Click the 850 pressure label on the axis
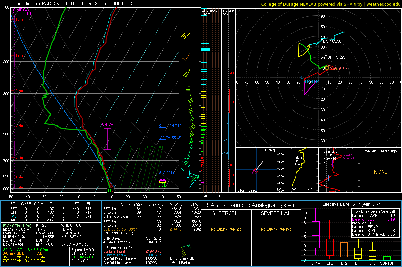The width and height of the screenshot is (402, 267). tap(6, 176)
